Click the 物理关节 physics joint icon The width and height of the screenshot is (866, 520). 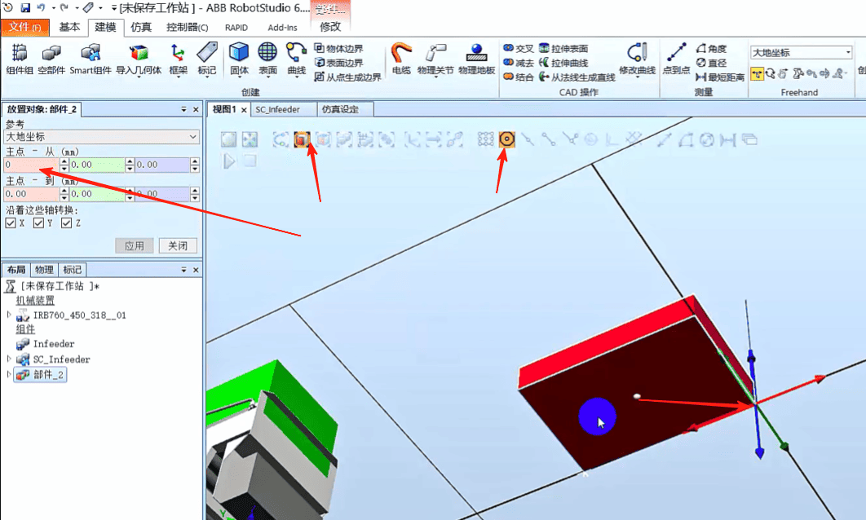click(x=435, y=59)
